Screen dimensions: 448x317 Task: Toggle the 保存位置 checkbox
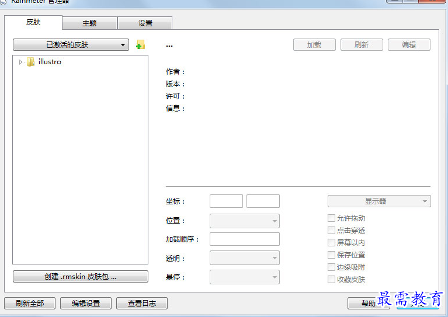pos(331,255)
